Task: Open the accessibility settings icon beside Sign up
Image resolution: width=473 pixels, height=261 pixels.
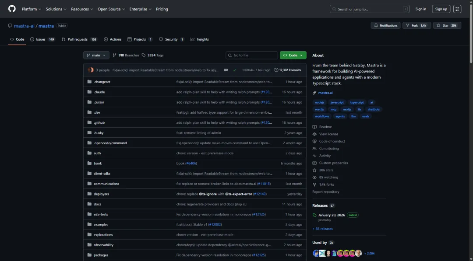Action: [457, 9]
